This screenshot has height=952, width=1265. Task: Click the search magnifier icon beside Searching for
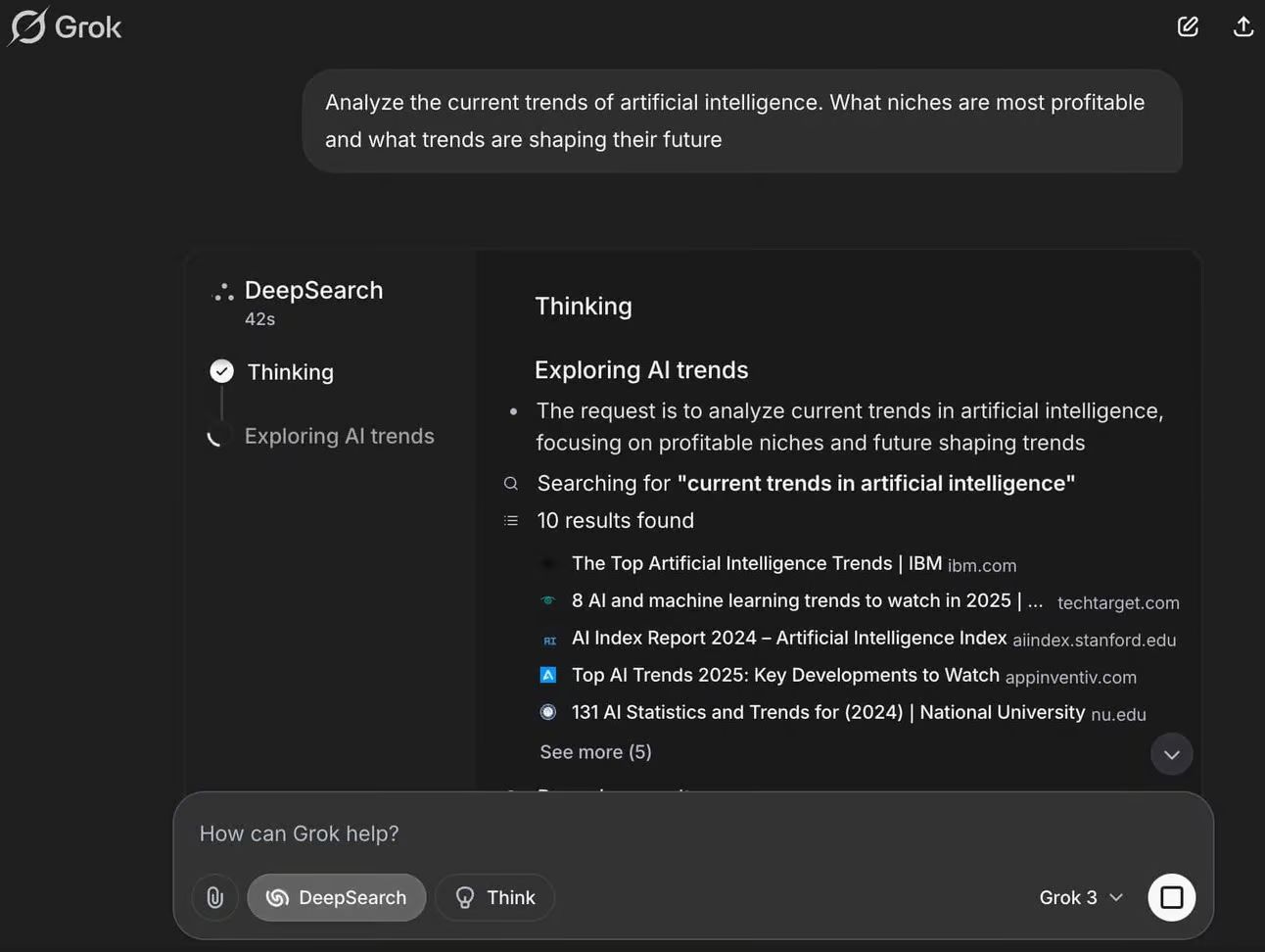[511, 484]
